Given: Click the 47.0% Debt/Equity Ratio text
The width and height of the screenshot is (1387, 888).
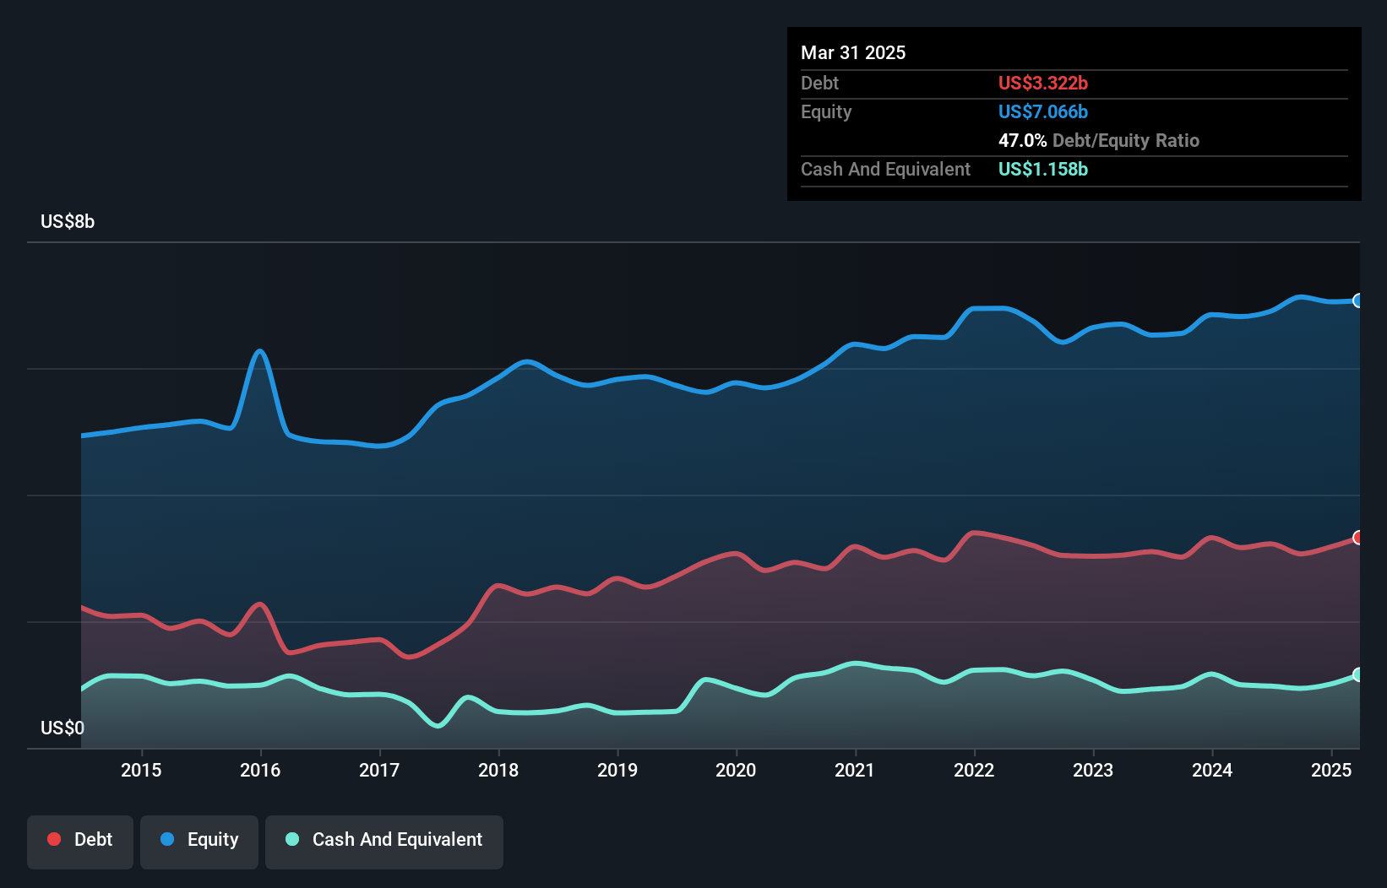Looking at the screenshot, I should pyautogui.click(x=1099, y=140).
